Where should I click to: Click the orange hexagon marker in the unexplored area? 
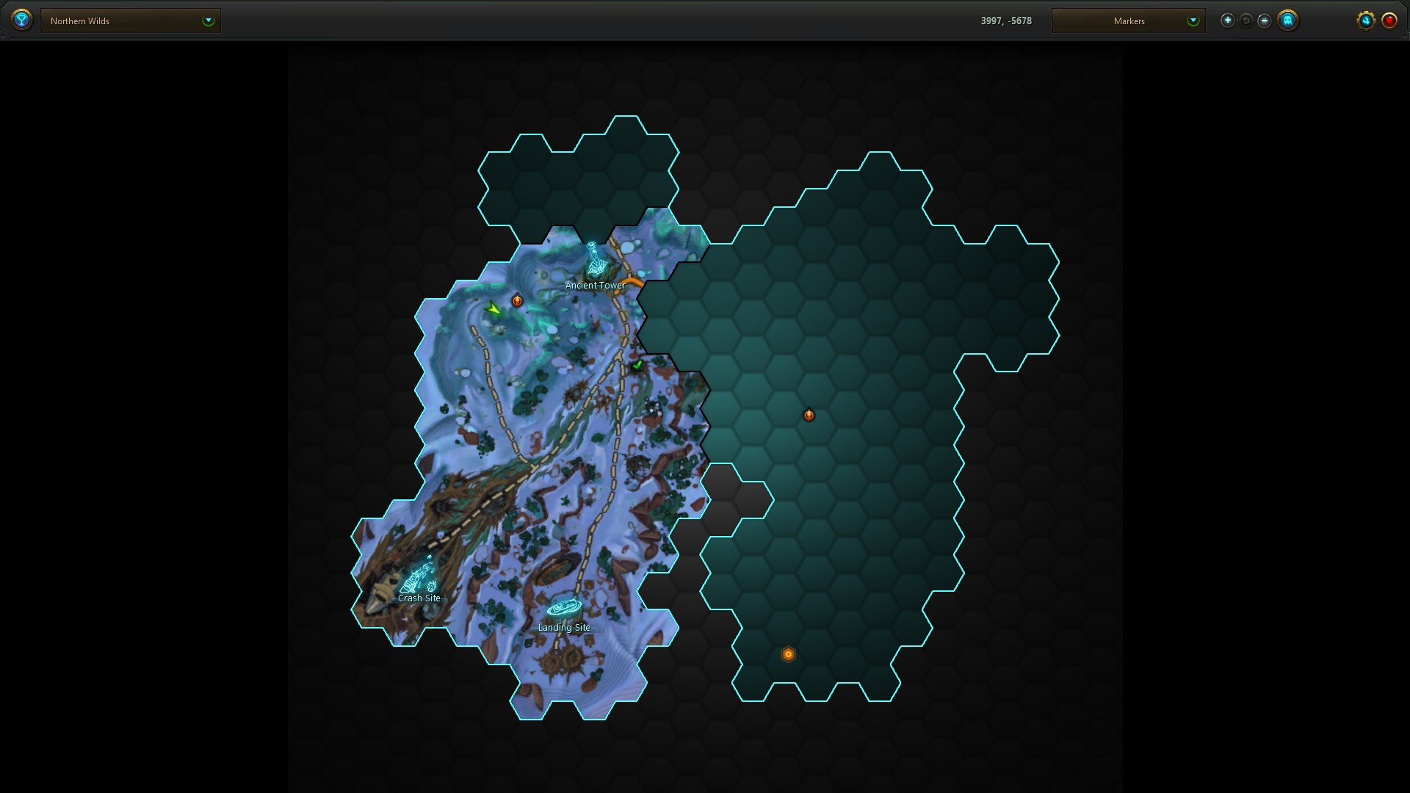pos(788,654)
